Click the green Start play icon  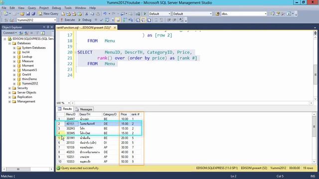145,14
